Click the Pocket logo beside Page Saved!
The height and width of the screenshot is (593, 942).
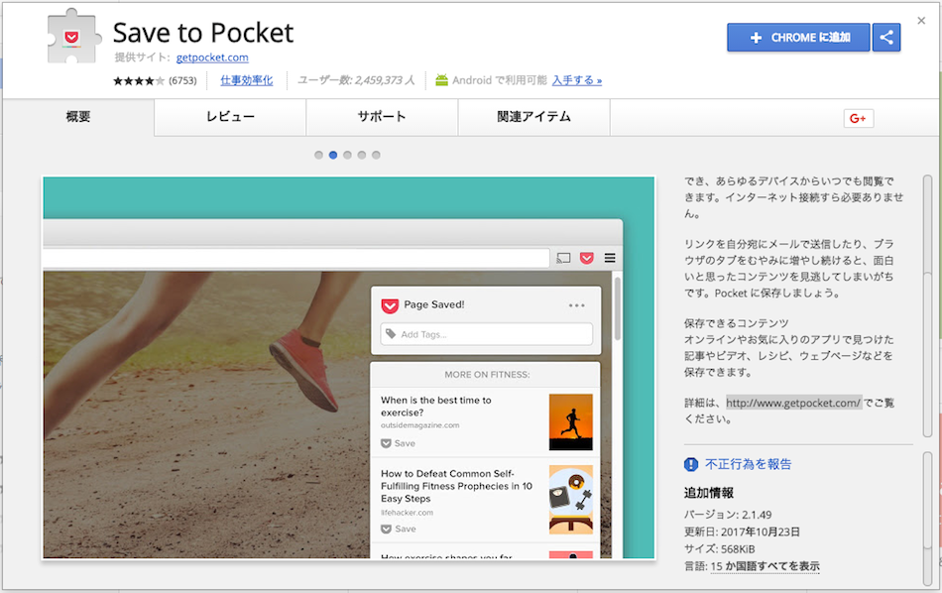(390, 305)
